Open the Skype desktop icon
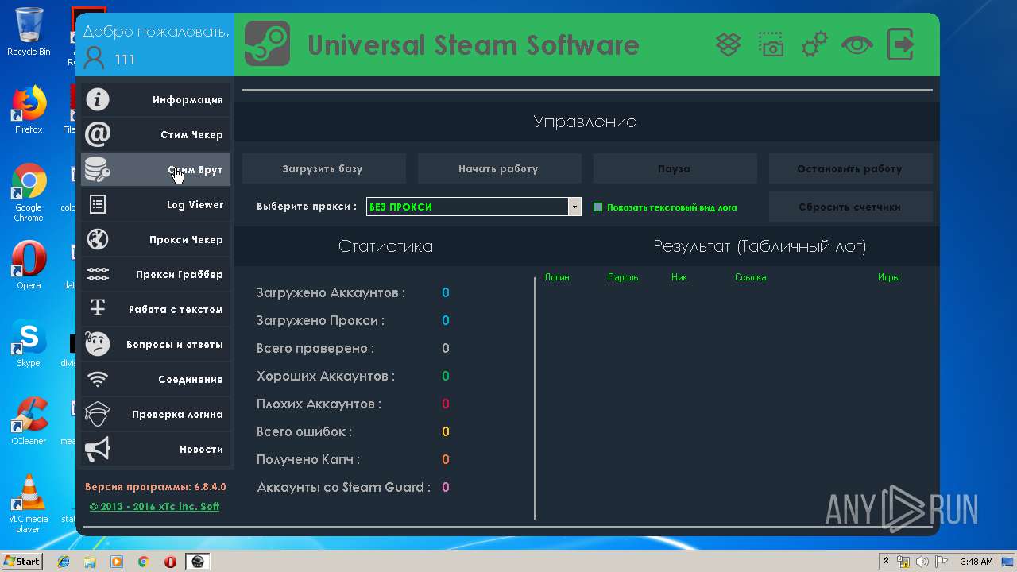Image resolution: width=1017 pixels, height=572 pixels. tap(29, 343)
